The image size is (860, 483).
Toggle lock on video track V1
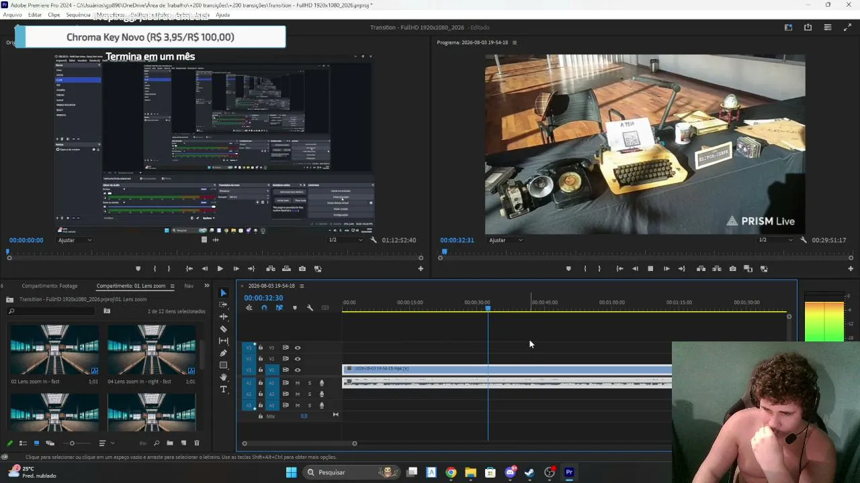tap(261, 370)
